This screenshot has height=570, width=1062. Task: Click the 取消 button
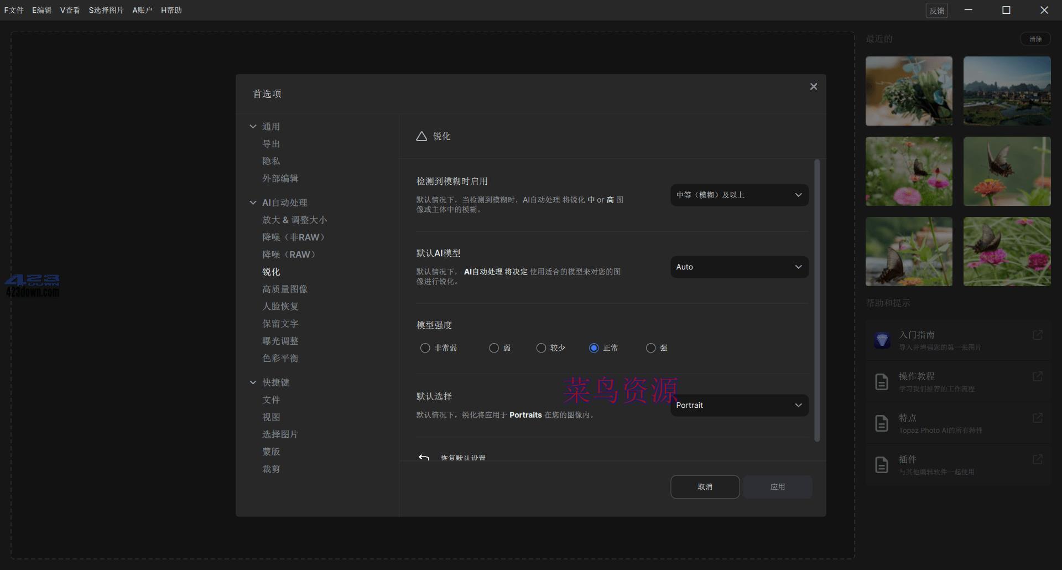[x=705, y=486]
